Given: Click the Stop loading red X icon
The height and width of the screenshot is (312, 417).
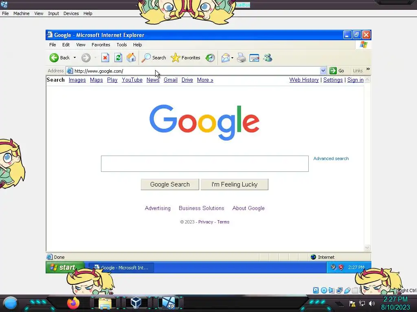Looking at the screenshot, I should click(105, 58).
